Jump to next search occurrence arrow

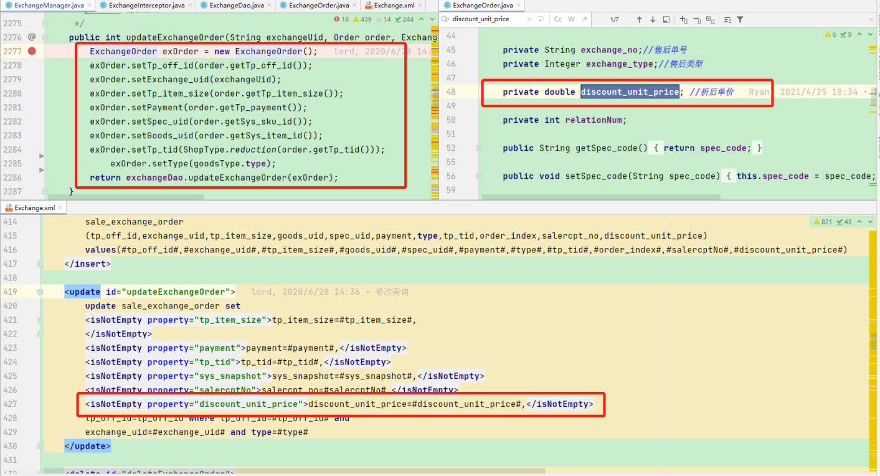click(x=653, y=19)
